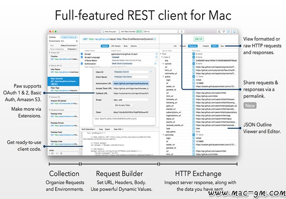
Task: Click the Scope input field
Action: click(130, 100)
